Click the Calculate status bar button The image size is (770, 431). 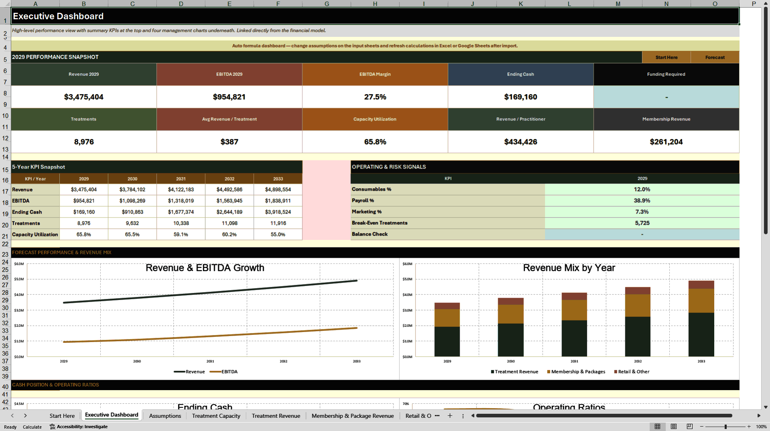coord(32,427)
